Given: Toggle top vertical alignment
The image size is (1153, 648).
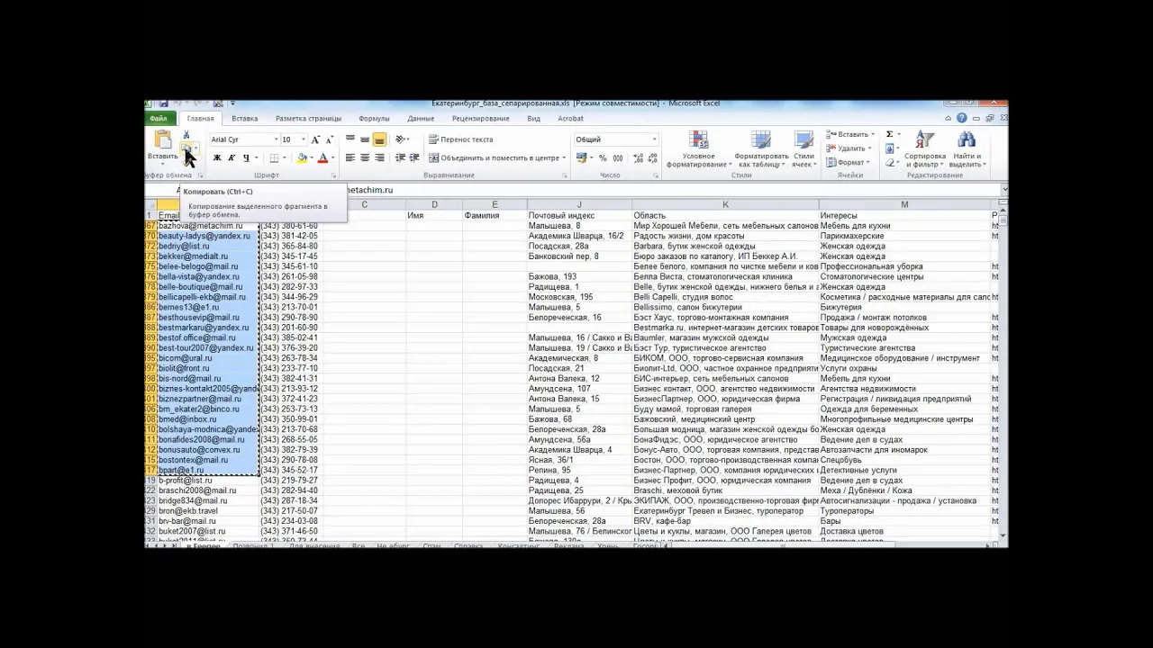Looking at the screenshot, I should coord(350,139).
